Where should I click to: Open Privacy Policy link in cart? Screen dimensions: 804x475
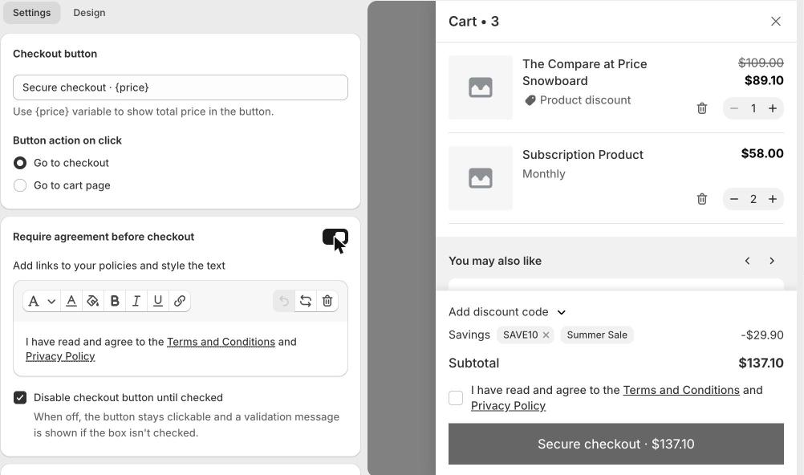(x=508, y=405)
